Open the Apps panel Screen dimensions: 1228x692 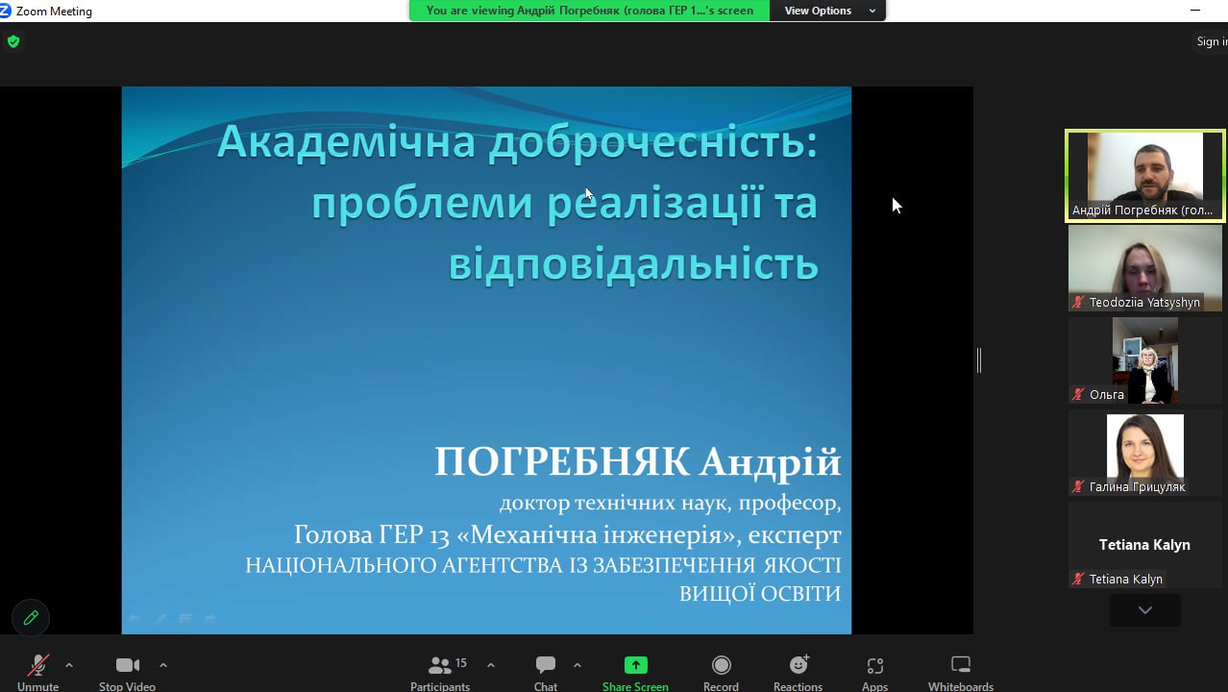tap(874, 670)
